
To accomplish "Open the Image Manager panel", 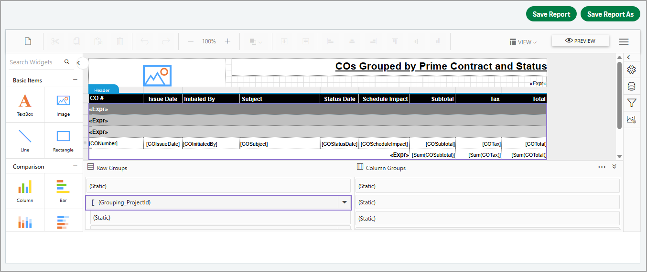I will [x=631, y=120].
